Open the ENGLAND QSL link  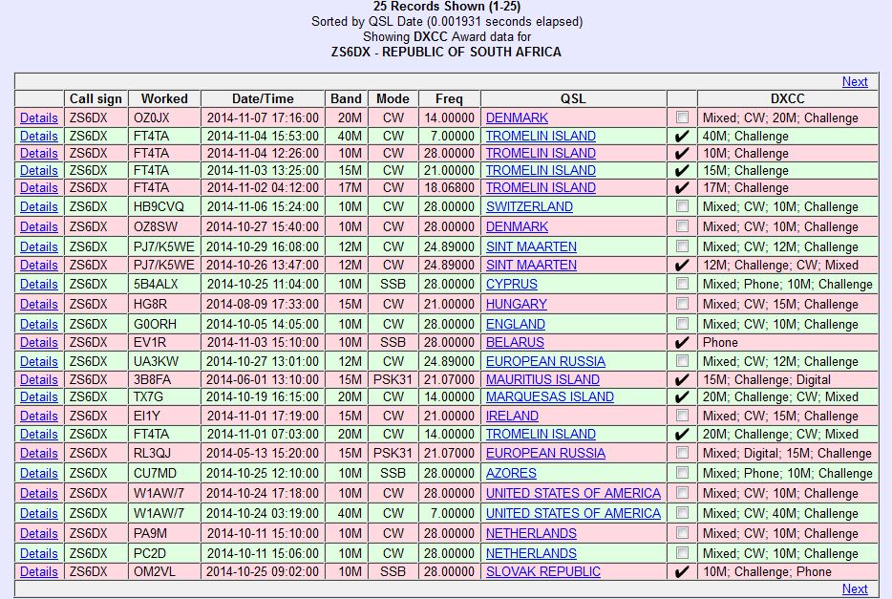click(x=516, y=324)
